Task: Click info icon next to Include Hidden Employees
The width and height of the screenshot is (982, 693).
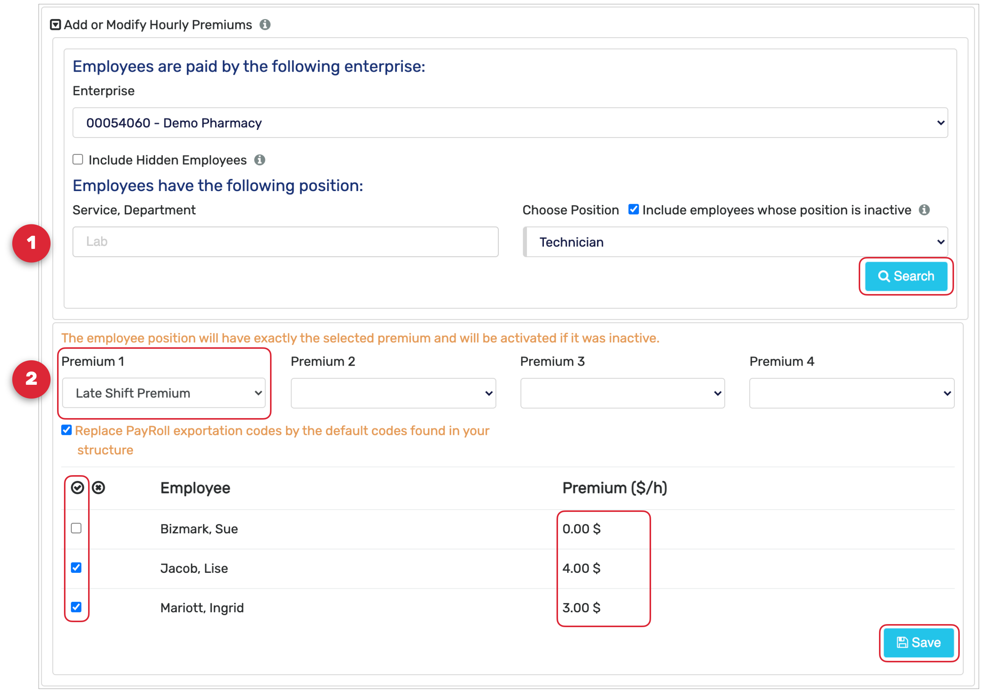Action: [260, 160]
